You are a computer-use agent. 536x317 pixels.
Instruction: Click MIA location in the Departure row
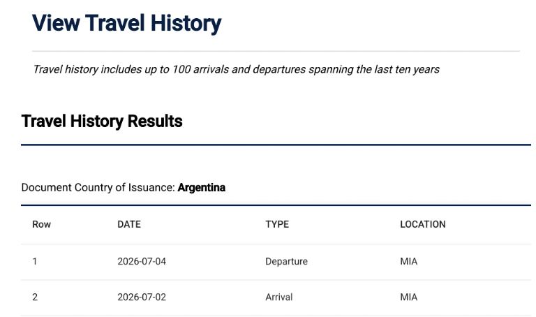(409, 262)
